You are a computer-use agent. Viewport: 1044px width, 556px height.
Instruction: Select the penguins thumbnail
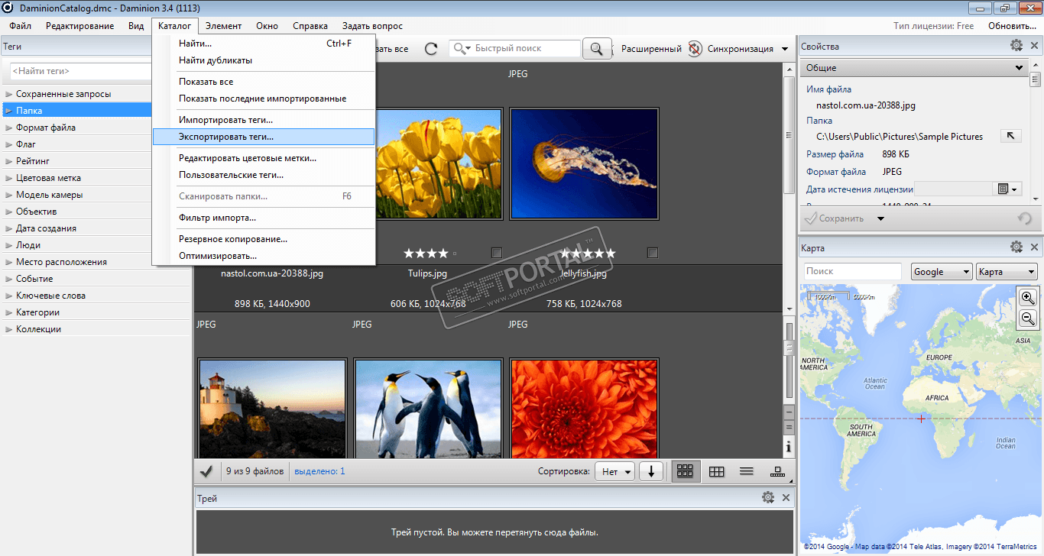(x=428, y=408)
